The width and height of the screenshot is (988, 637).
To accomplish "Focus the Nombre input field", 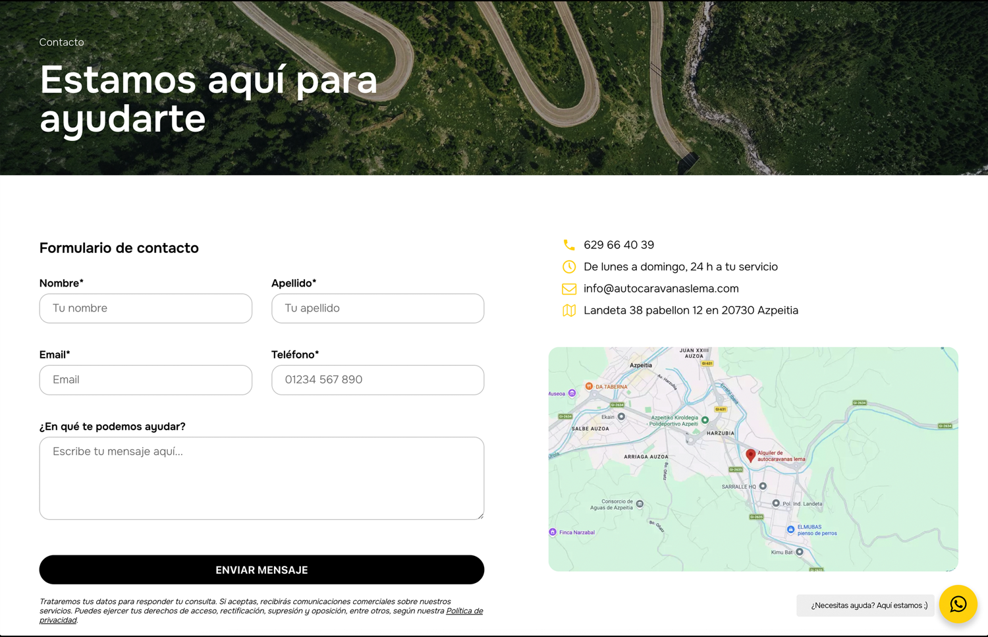I will pyautogui.click(x=146, y=308).
